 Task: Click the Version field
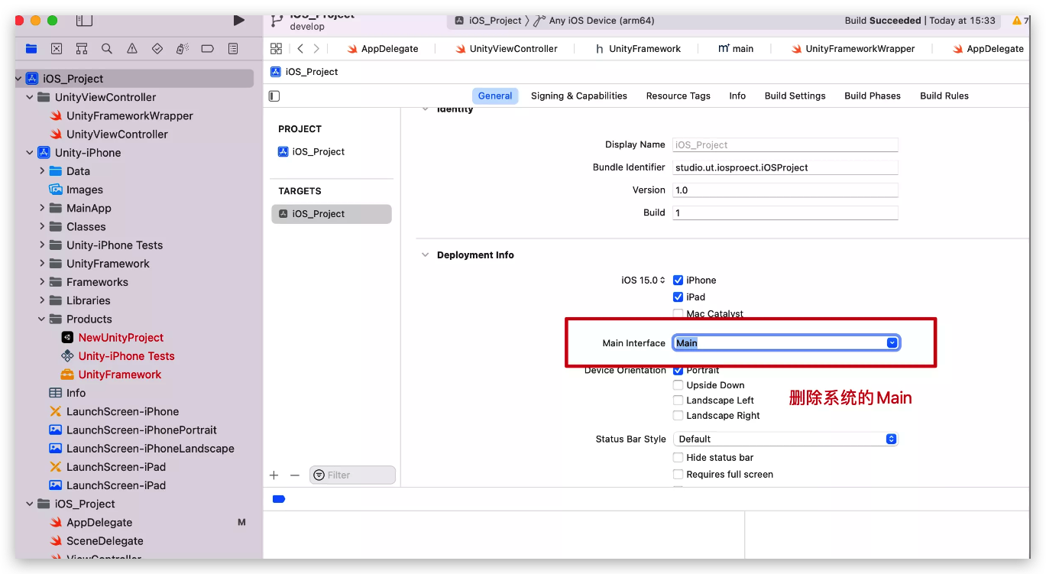[x=785, y=190]
